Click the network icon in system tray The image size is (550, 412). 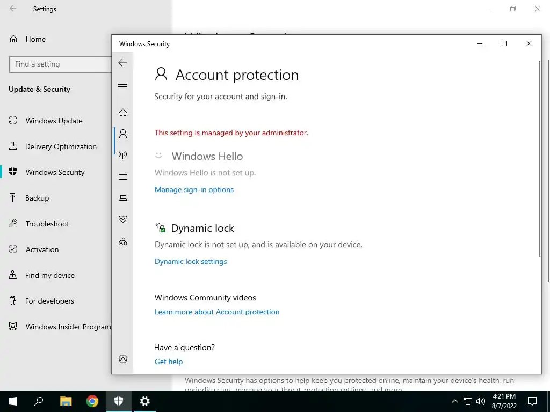tap(468, 401)
